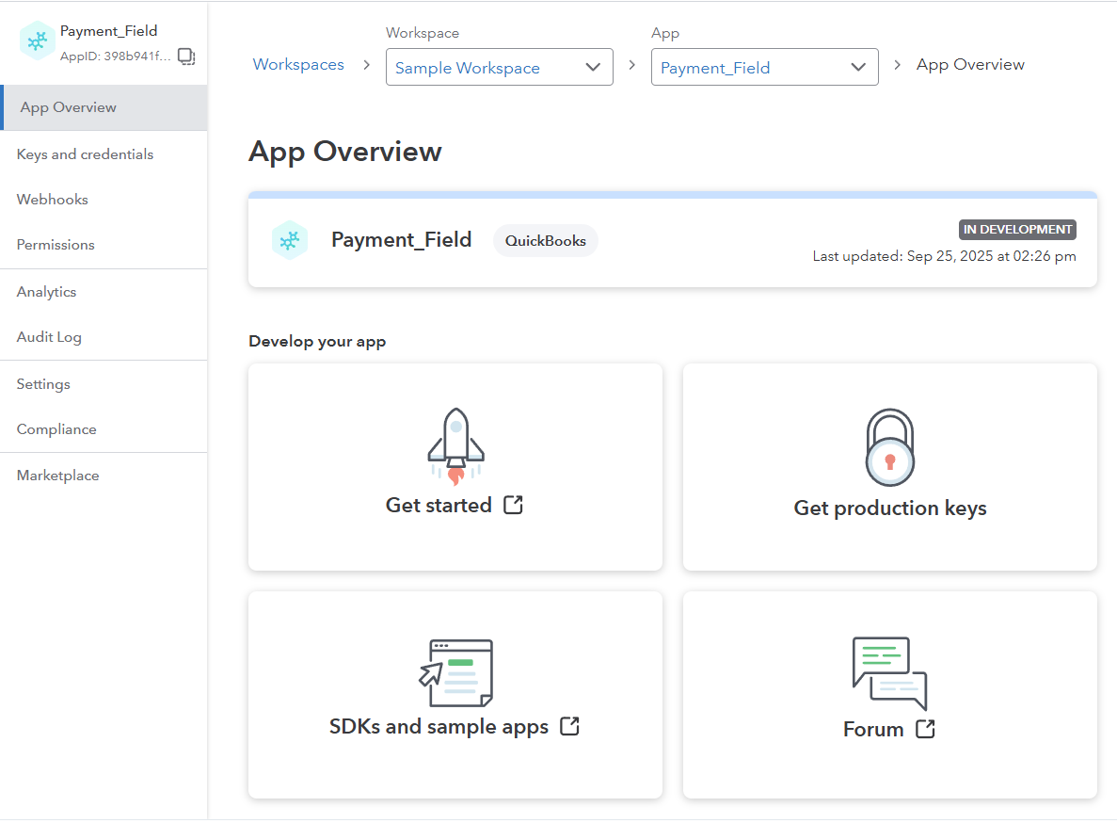
Task: Click the chat bubbles icon on the Forum card
Action: (x=888, y=670)
